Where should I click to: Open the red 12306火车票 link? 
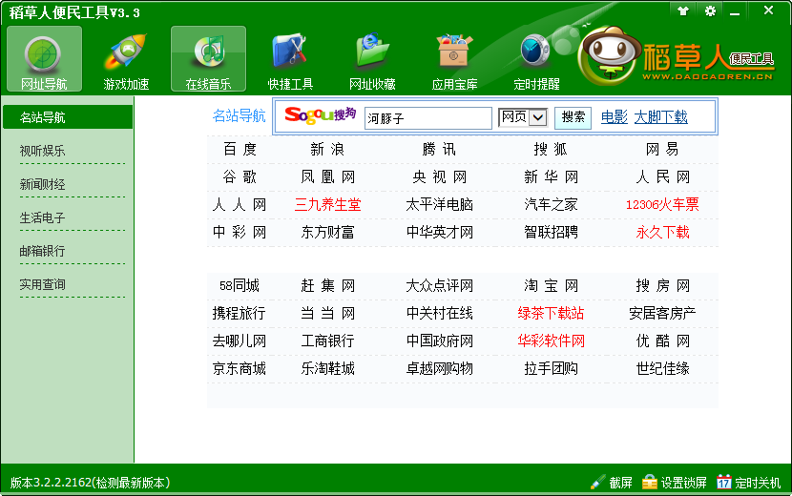pos(662,204)
